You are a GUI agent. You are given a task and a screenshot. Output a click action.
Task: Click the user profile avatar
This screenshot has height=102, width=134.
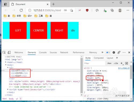(x=120, y=10)
